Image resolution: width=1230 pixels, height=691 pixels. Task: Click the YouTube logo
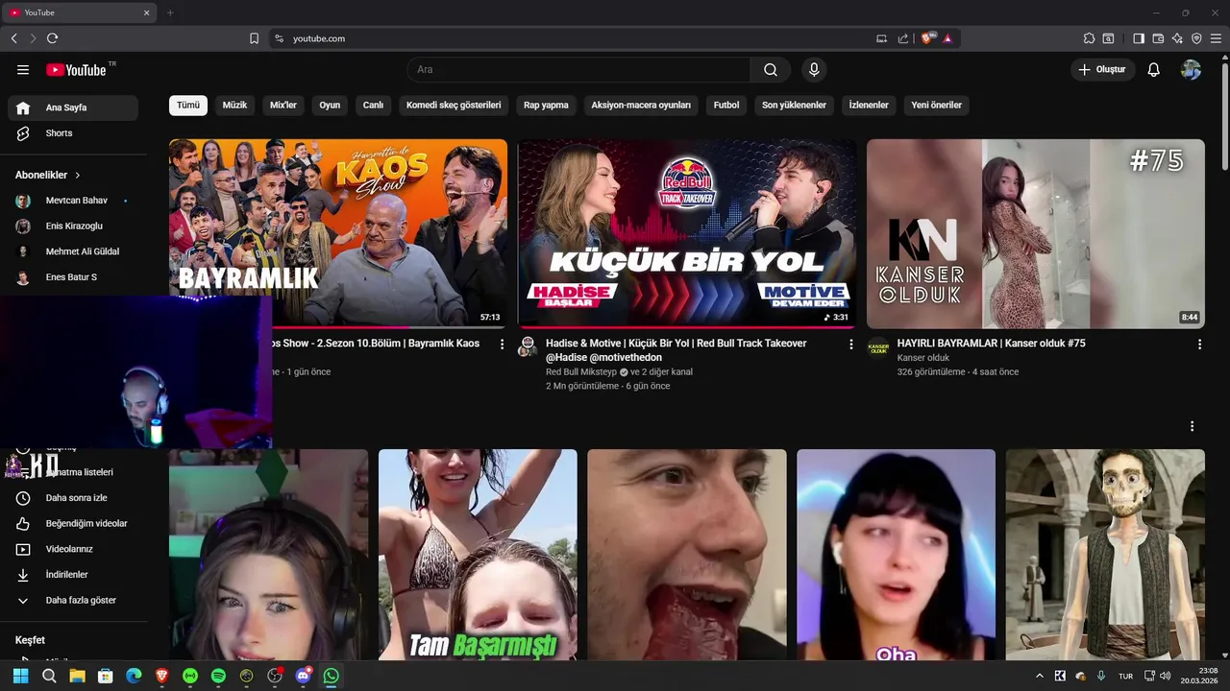pyautogui.click(x=76, y=70)
